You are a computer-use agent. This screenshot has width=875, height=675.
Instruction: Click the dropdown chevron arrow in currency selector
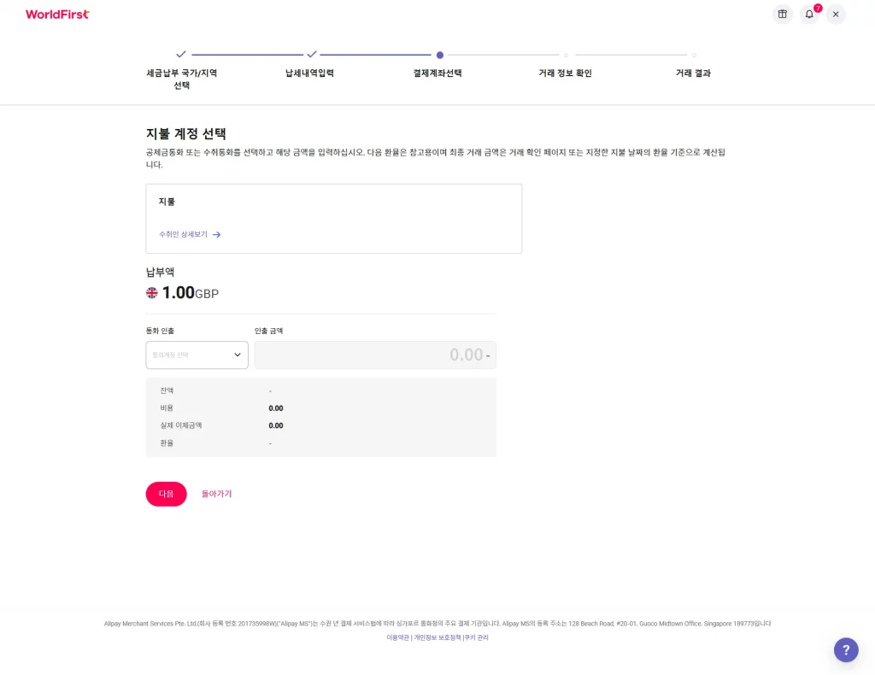pos(238,355)
